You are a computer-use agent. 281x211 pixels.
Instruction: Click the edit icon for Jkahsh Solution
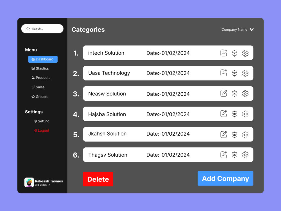coord(224,134)
